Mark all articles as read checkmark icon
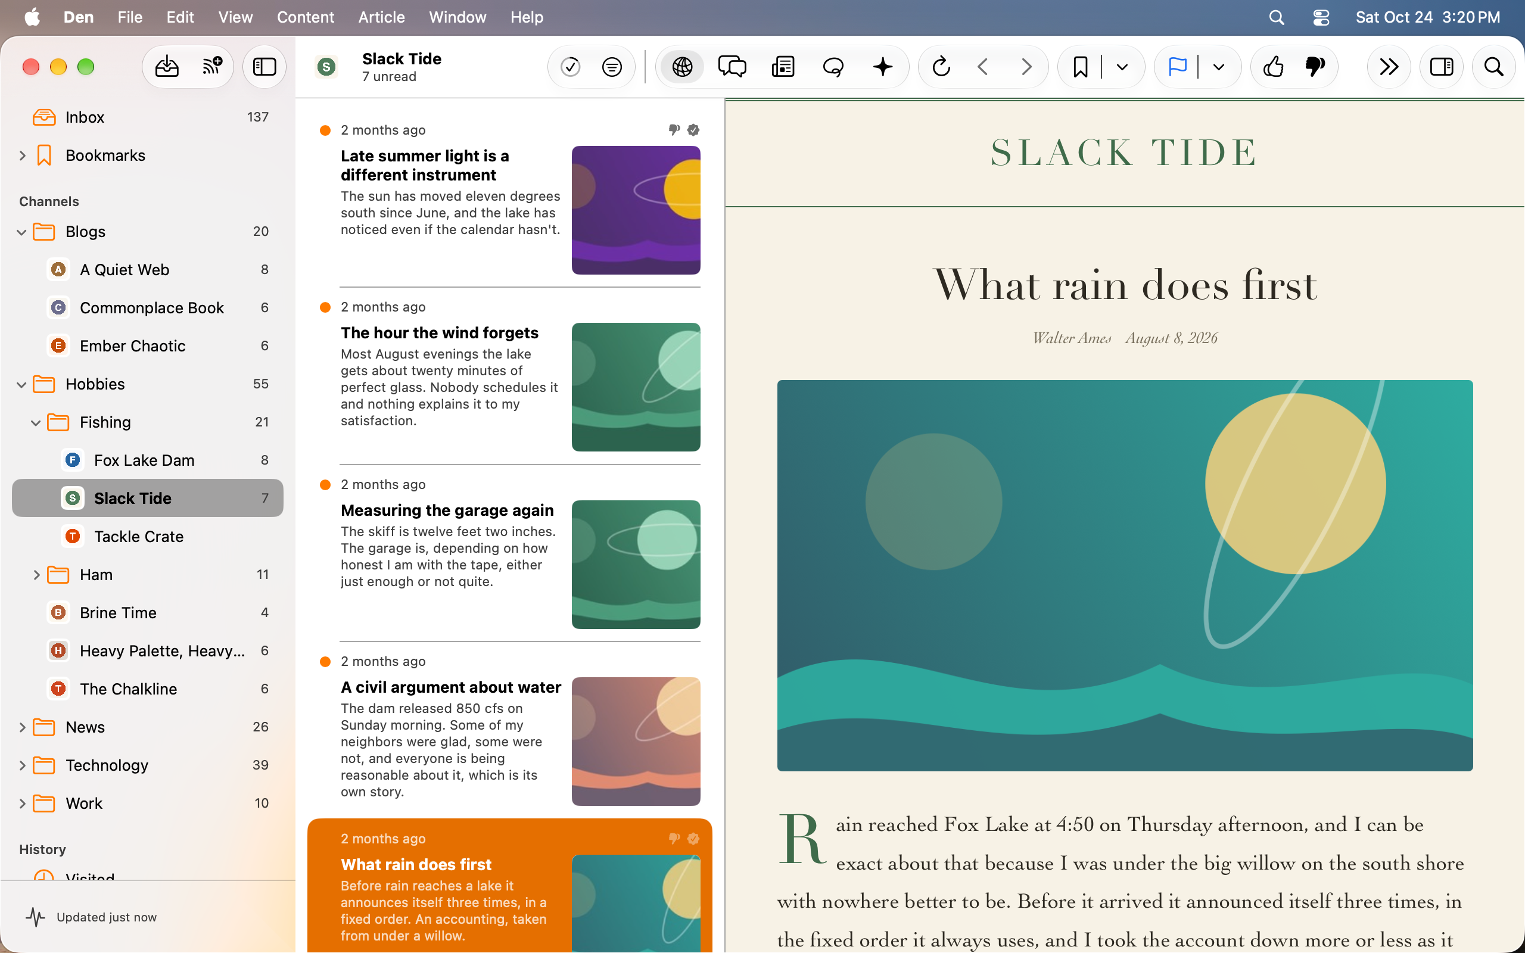The width and height of the screenshot is (1525, 953). 570,66
